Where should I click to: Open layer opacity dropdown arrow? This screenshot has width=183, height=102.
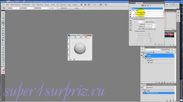175,50
